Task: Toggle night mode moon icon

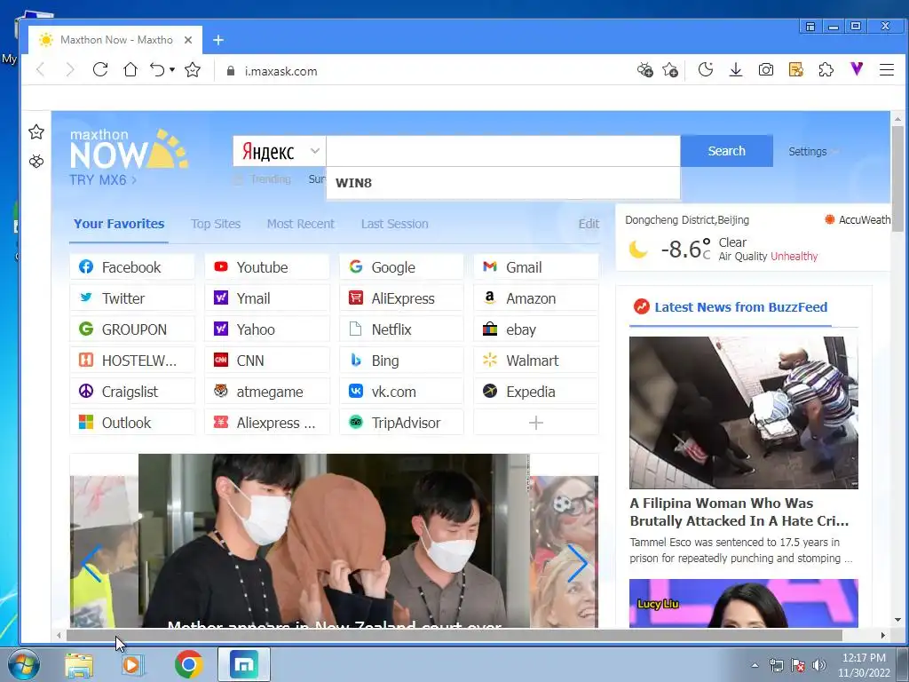Action: click(x=706, y=70)
